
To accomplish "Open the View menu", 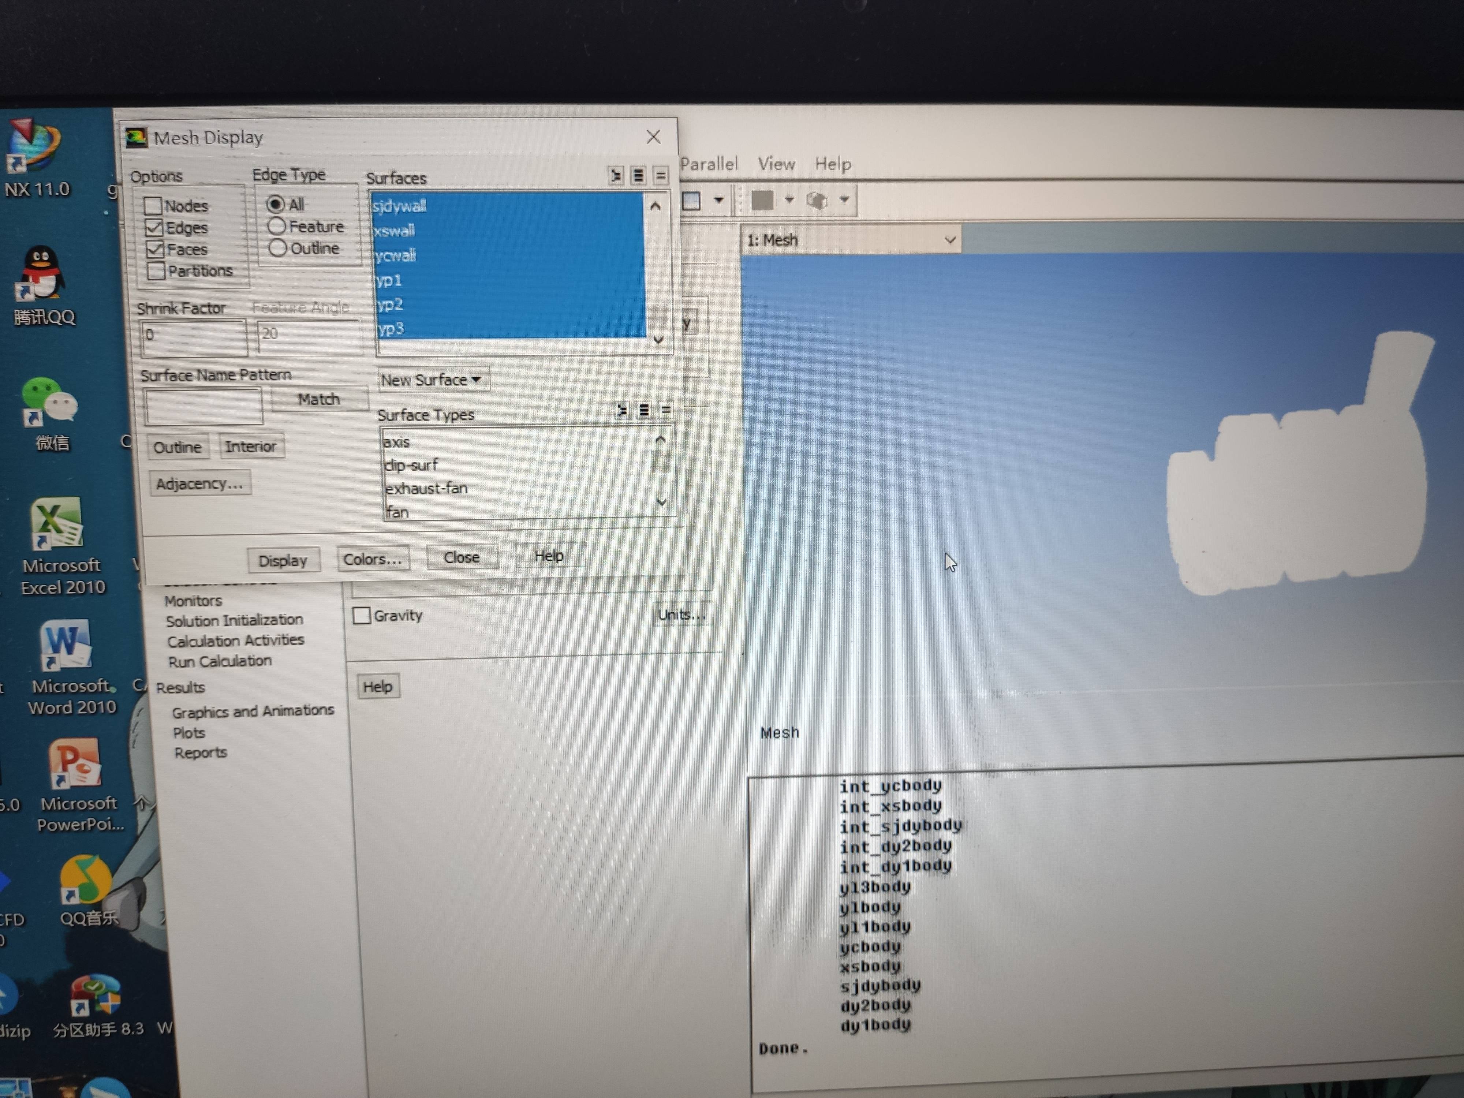I will (x=776, y=164).
